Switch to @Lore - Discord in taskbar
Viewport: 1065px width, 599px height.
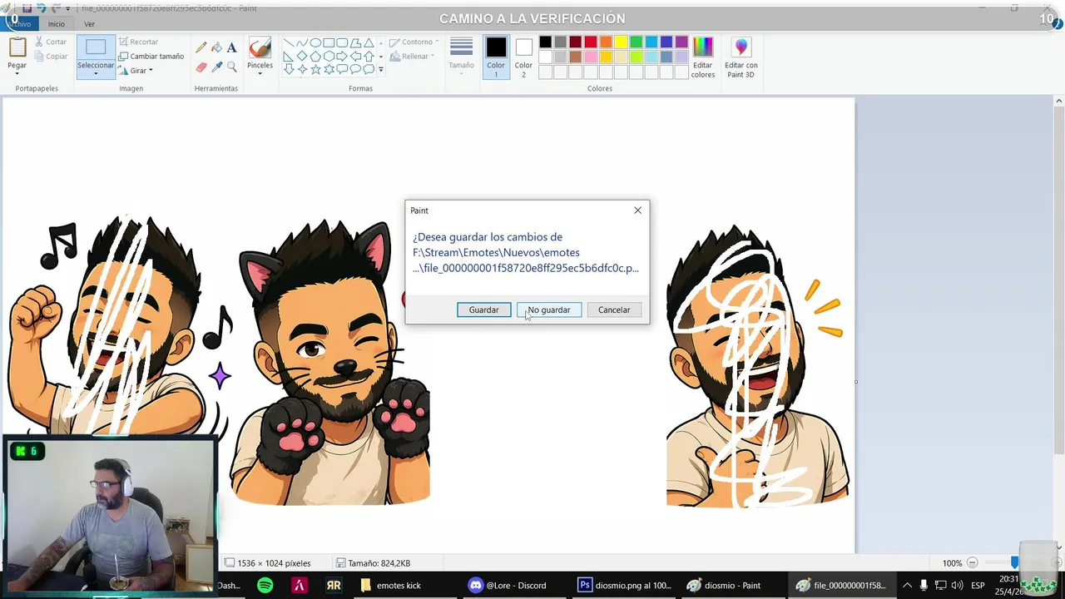click(x=507, y=585)
